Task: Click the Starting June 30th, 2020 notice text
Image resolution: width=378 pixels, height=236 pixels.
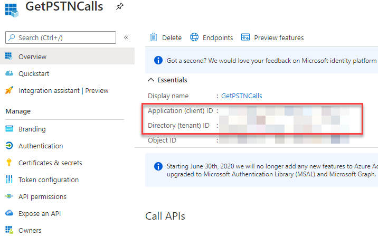Action: 272,170
